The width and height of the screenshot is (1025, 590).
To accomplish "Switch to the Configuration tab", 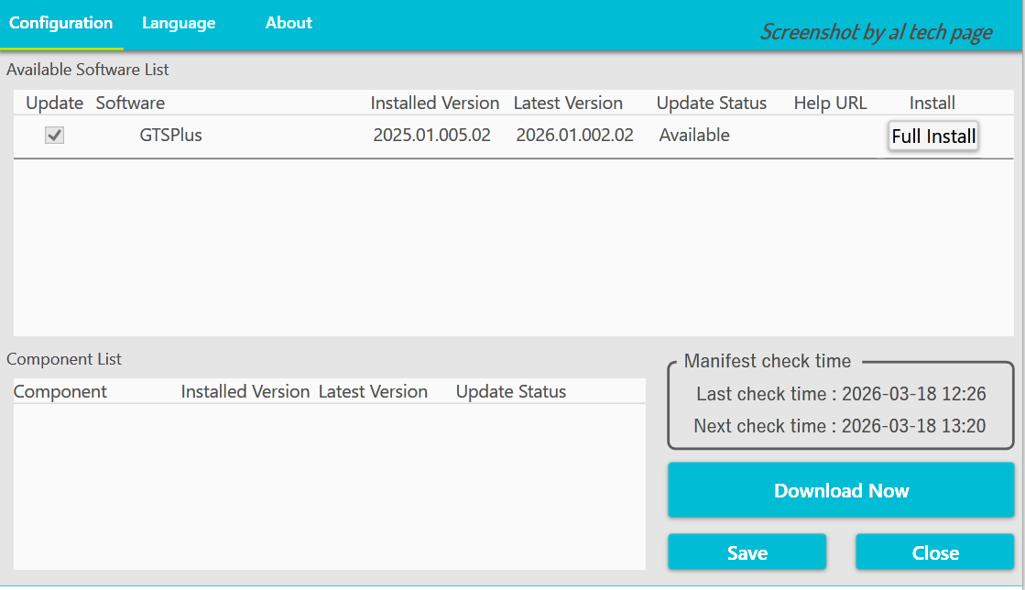I will [60, 24].
